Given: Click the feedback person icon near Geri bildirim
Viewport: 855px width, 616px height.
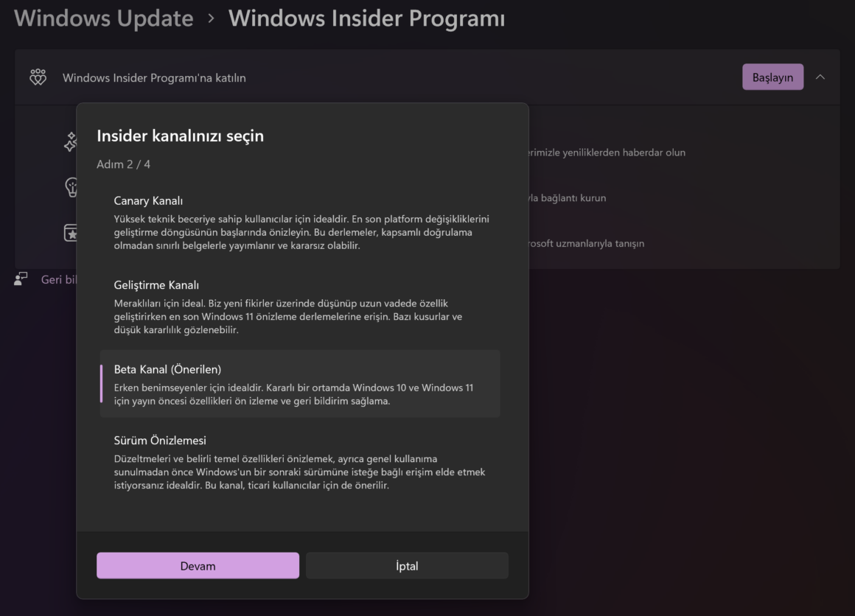Looking at the screenshot, I should (x=21, y=279).
